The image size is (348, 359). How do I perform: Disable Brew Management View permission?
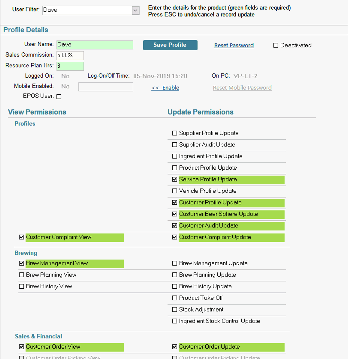21,263
